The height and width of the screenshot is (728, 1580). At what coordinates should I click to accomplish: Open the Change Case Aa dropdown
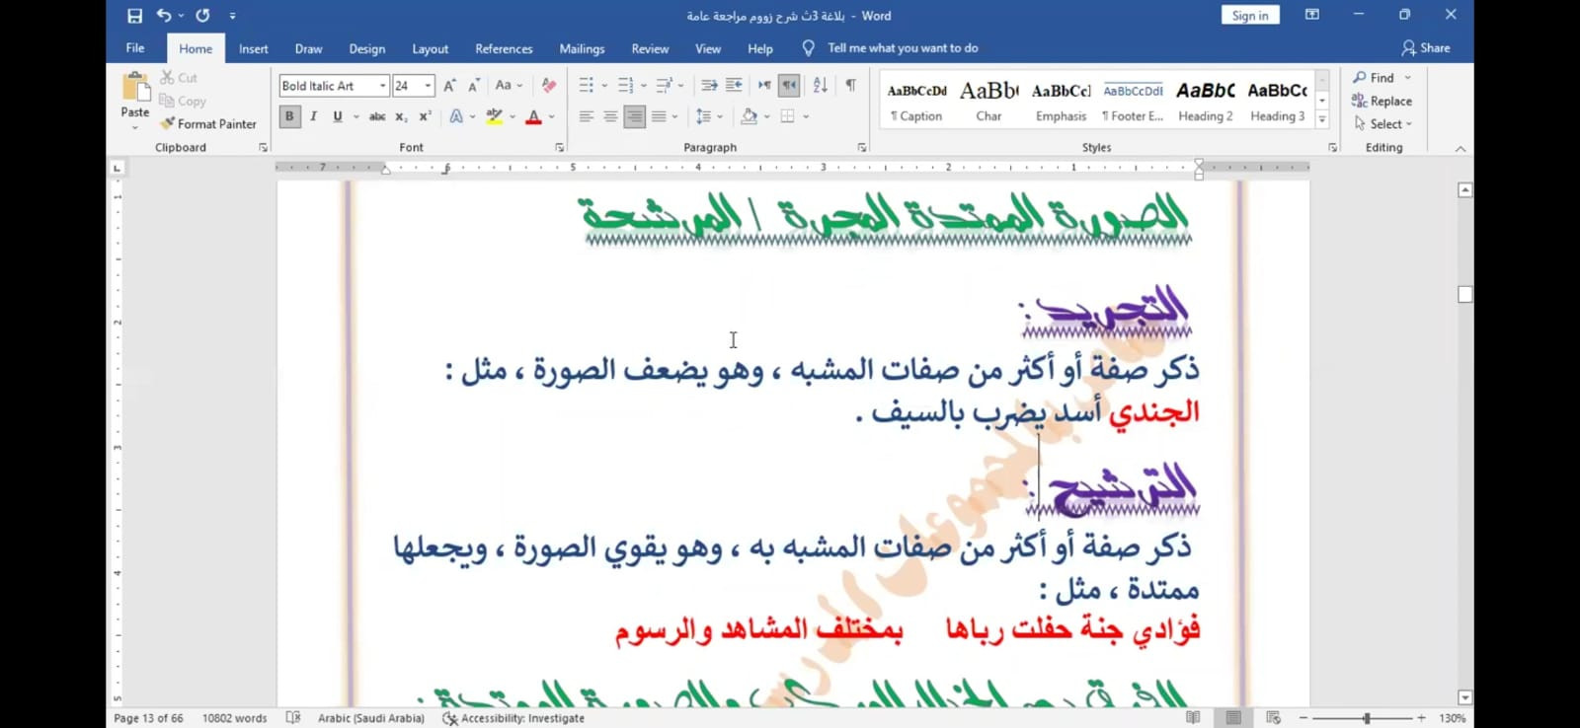(x=509, y=86)
